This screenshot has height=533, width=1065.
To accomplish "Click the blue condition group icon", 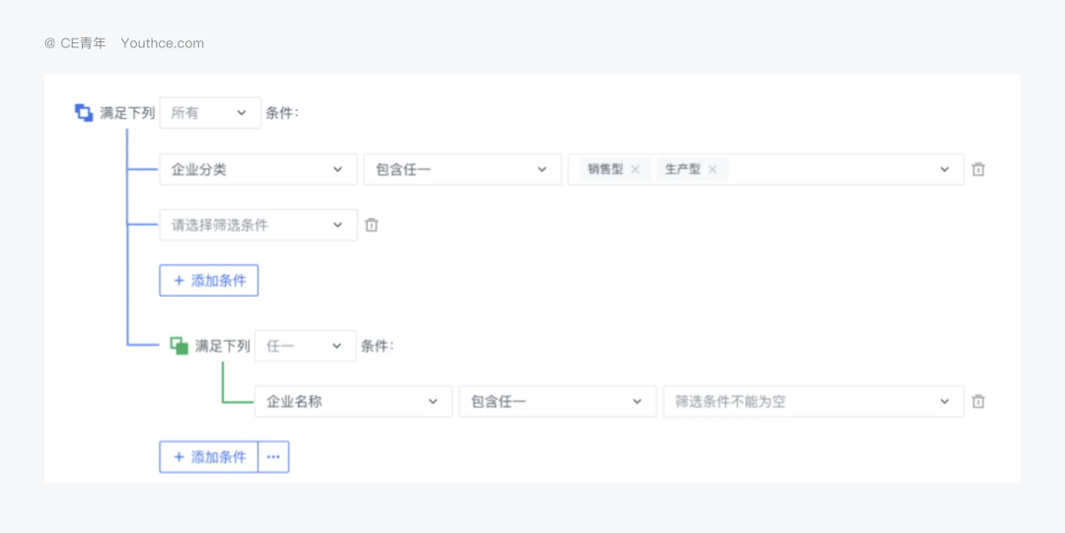I will pos(84,112).
